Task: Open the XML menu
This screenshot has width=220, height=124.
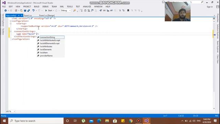Action: [62, 7]
